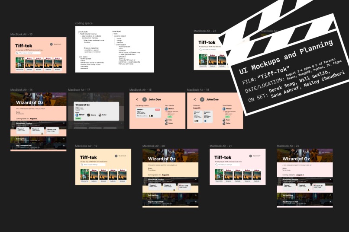Image resolution: width=349 pixels, height=232 pixels.
Task: Select the 'MacBook Air - 20' frame label
Action: point(154,146)
